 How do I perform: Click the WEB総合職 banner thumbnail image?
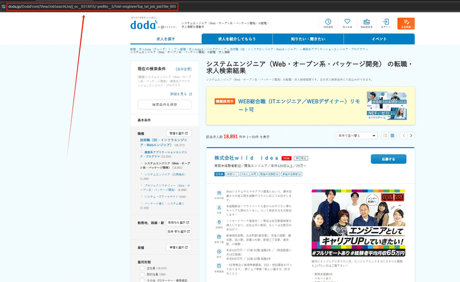(386, 106)
